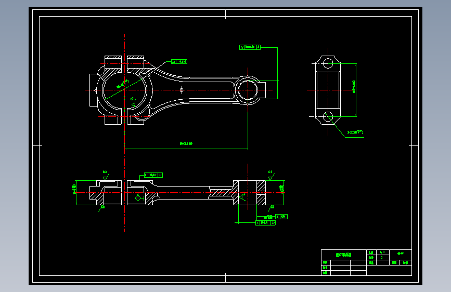Select the roughness symbol above the big-end section
The width and height of the screenshot is (451, 292).
(105, 176)
